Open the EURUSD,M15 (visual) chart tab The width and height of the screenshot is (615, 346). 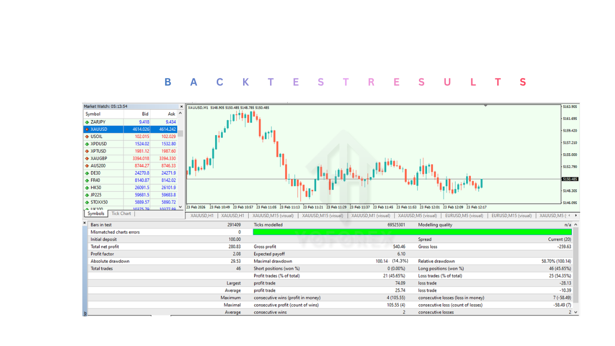[512, 216]
